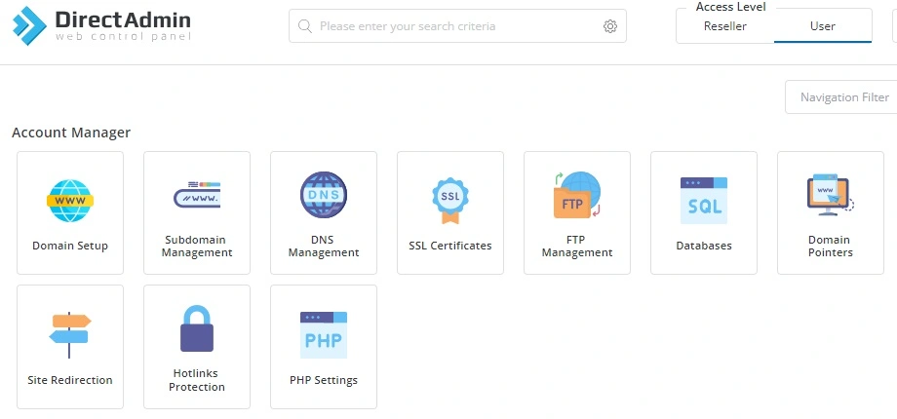Click the Domain Setup label
Screen dimensions: 897x419
pos(70,246)
